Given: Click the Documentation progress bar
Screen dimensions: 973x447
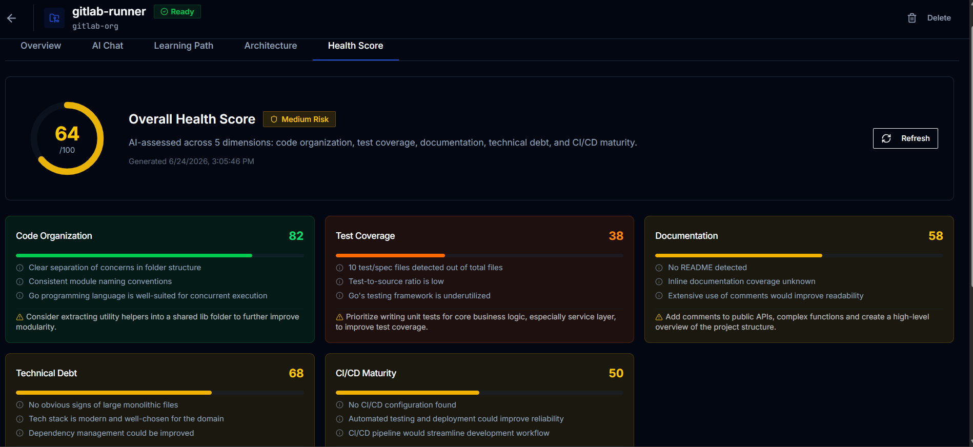Looking at the screenshot, I should (x=799, y=255).
